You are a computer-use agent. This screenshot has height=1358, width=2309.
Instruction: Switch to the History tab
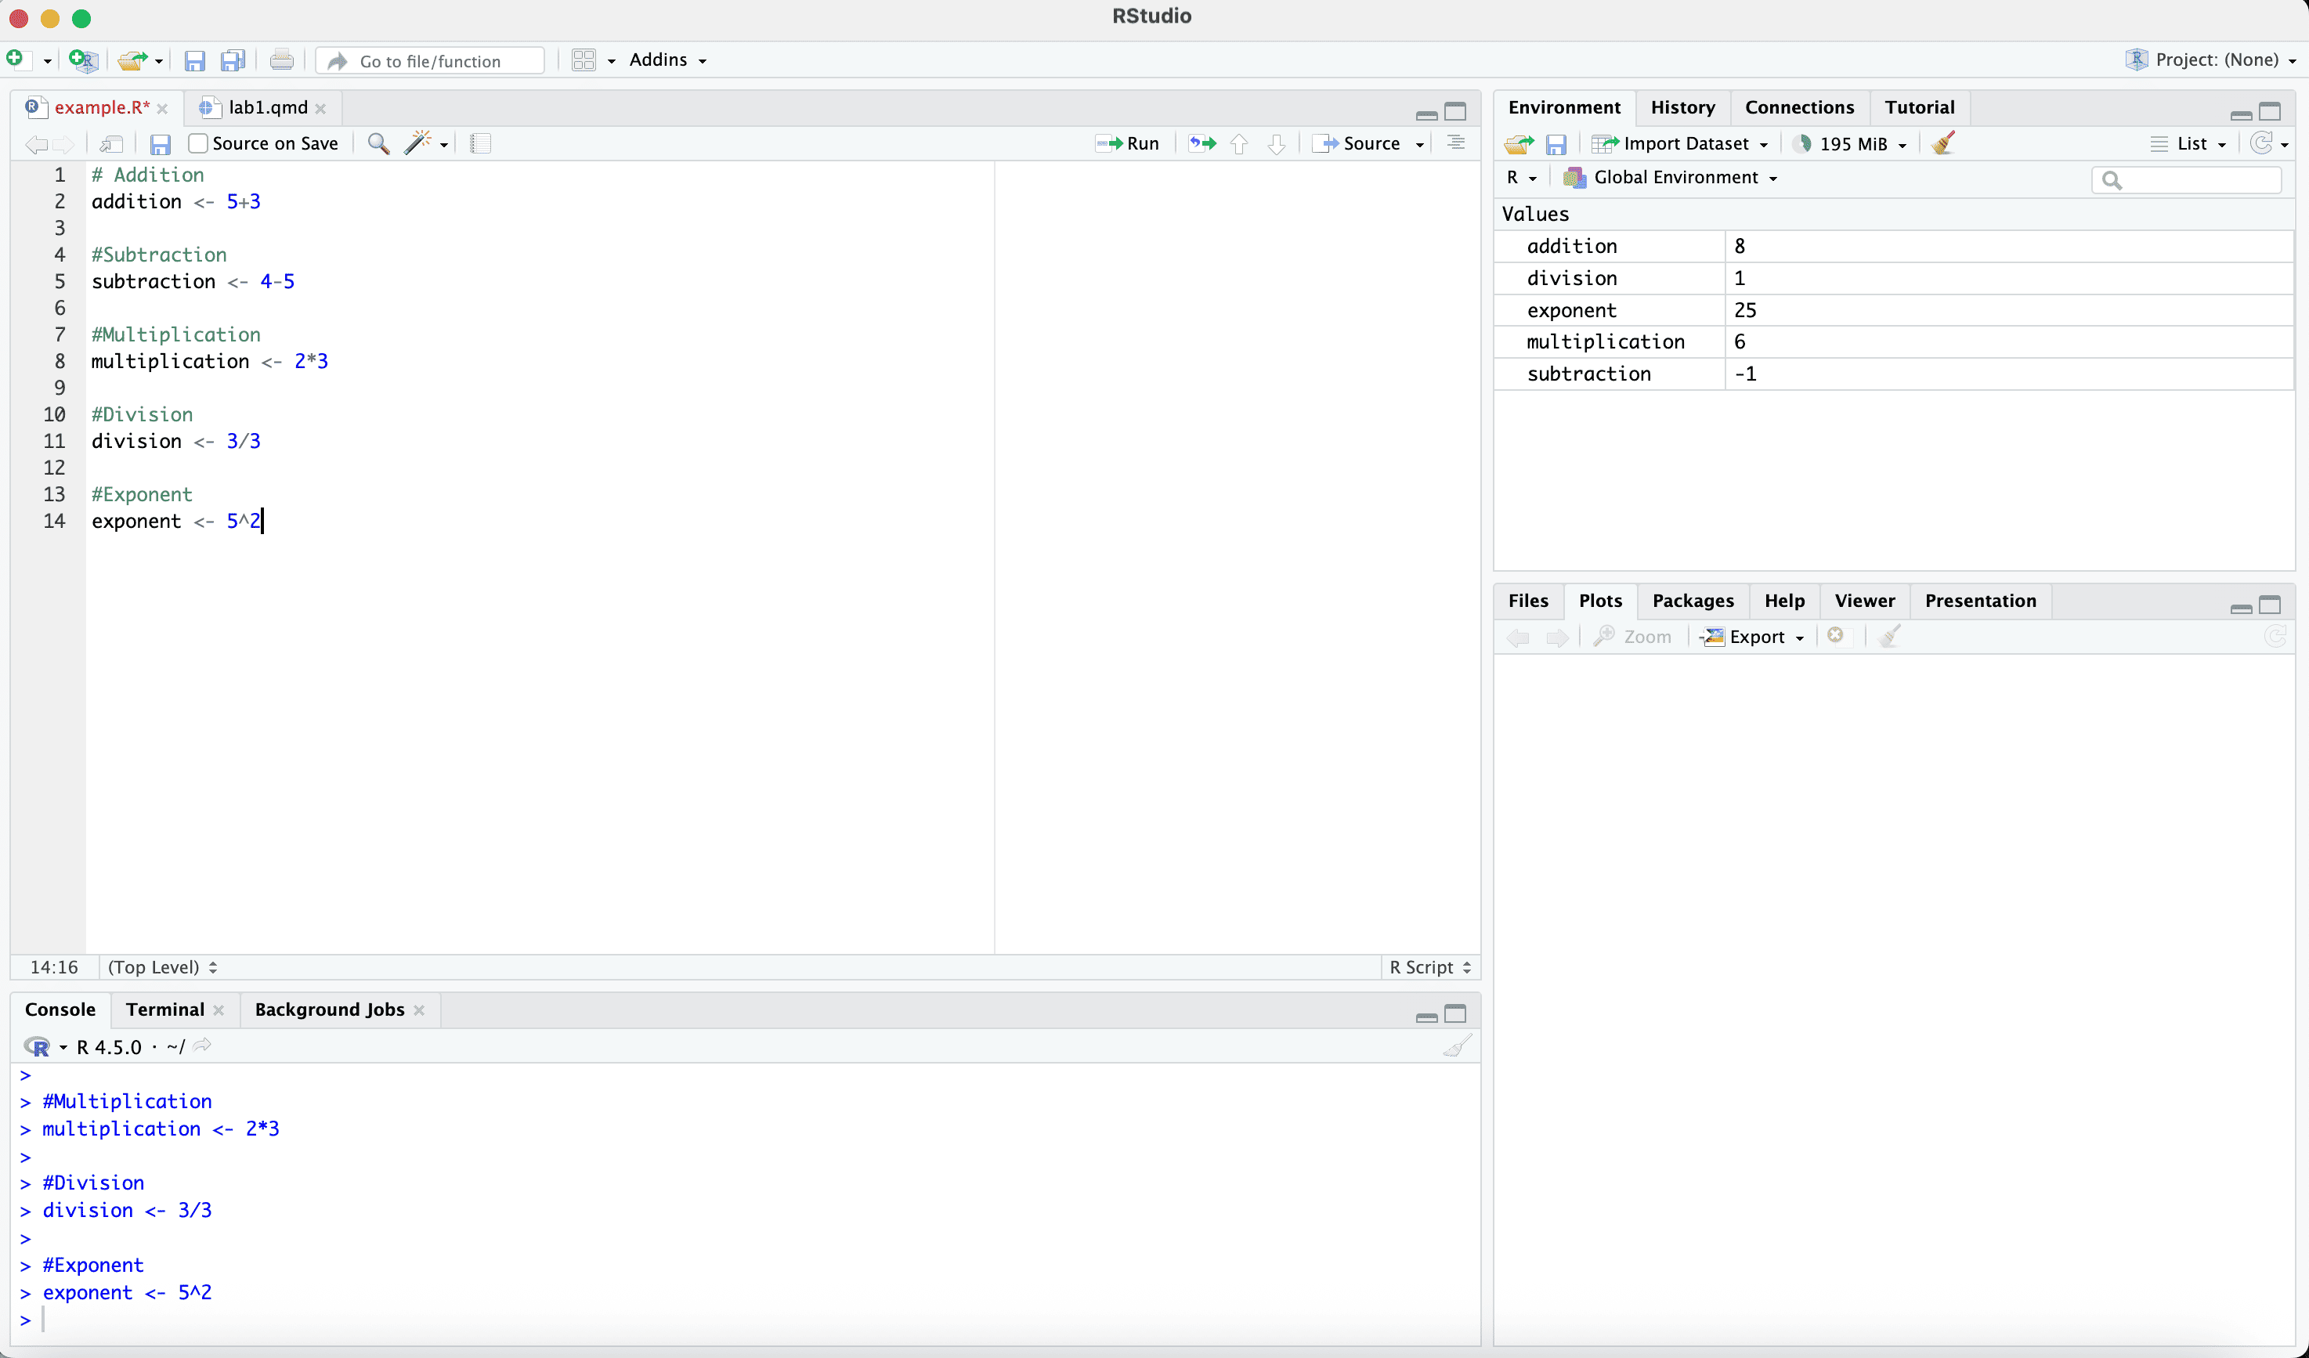click(1682, 107)
